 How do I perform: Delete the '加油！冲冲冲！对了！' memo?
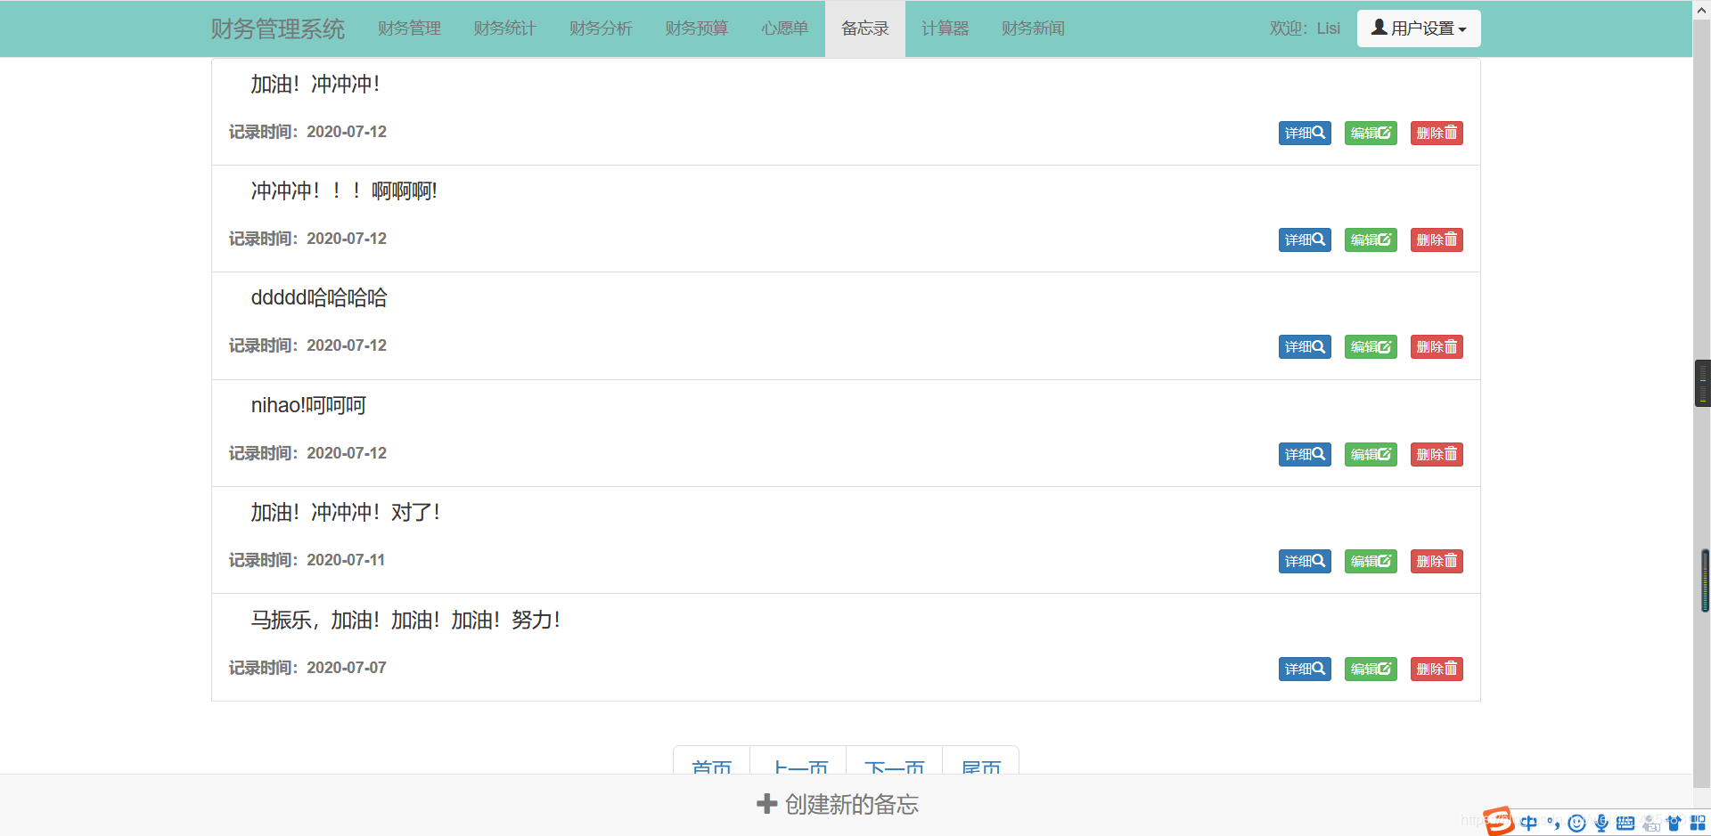pos(1437,561)
